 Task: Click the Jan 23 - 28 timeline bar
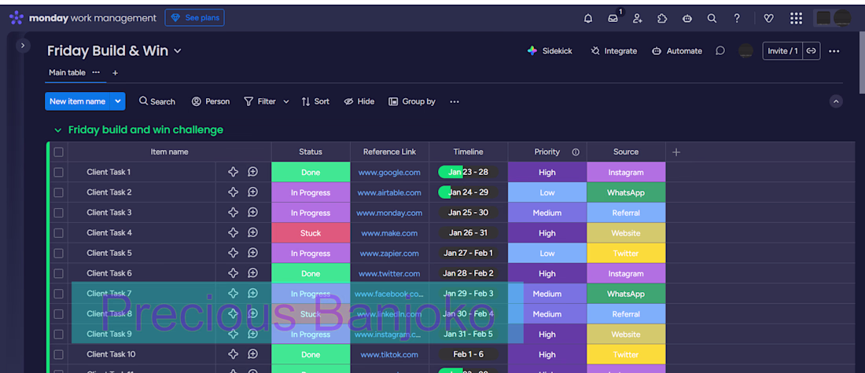469,172
